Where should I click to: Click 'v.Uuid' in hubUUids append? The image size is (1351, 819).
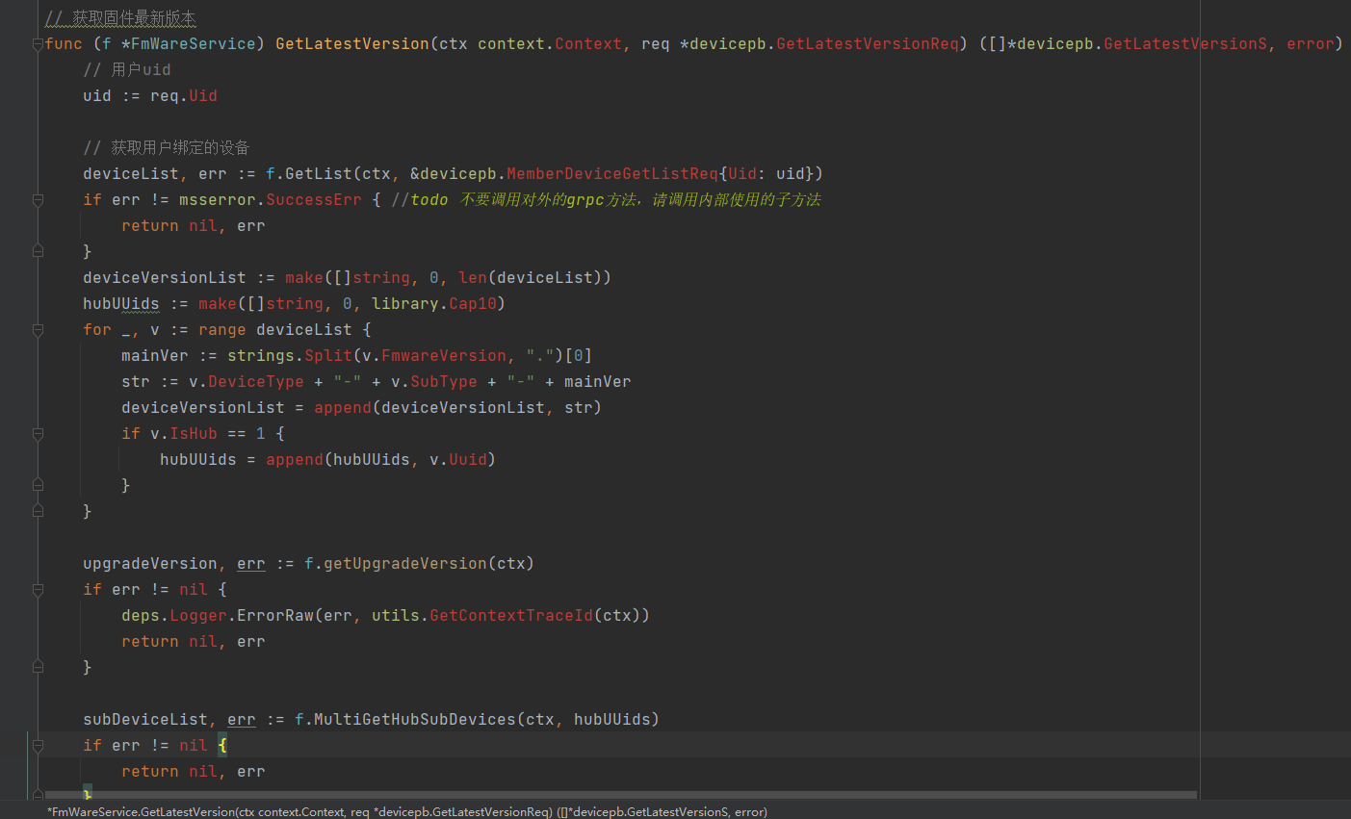coord(458,460)
